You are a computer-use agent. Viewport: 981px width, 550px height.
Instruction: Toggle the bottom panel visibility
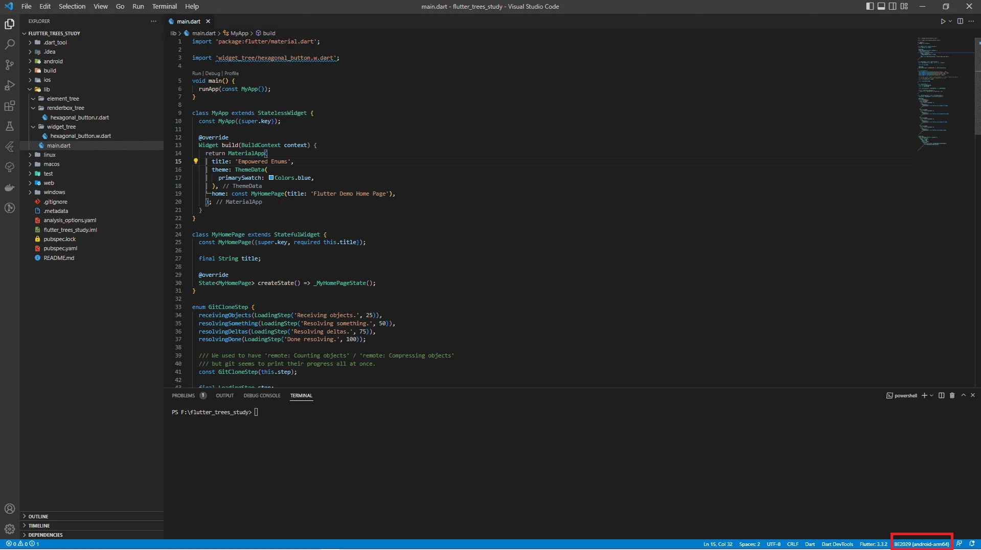881,7
